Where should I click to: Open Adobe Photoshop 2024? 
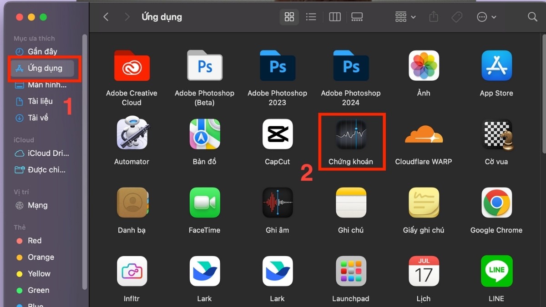pos(351,66)
